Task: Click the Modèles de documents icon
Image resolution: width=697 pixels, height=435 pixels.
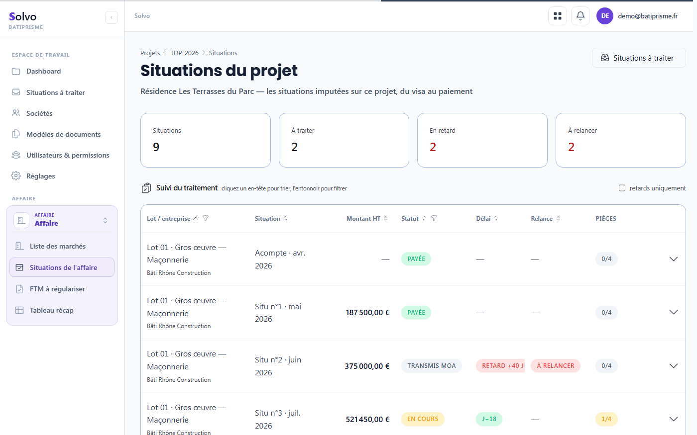Action: coord(16,134)
